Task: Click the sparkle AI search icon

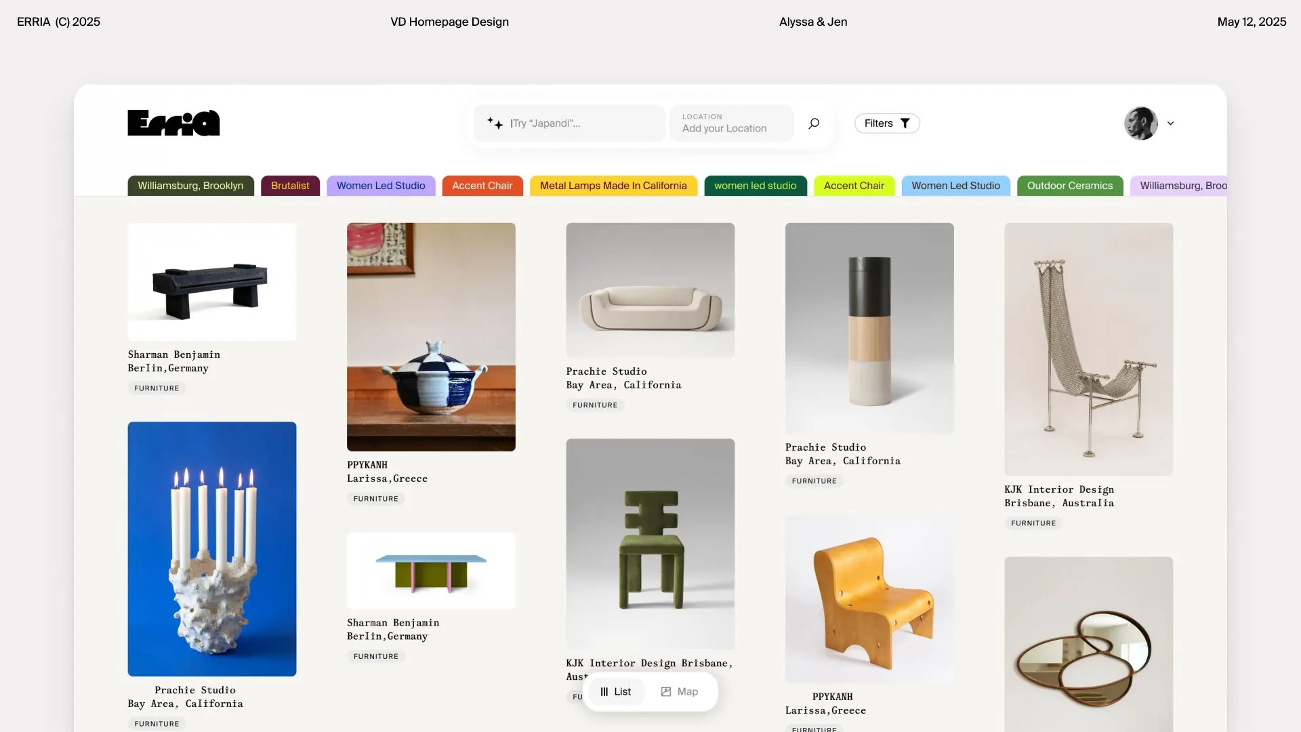Action: tap(495, 123)
